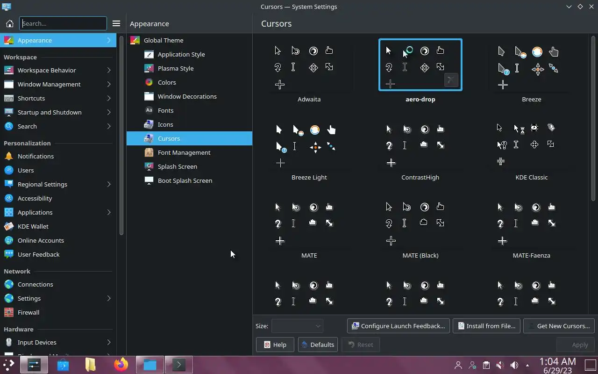
Task: Open the hamburger menu next to search
Action: click(116, 23)
